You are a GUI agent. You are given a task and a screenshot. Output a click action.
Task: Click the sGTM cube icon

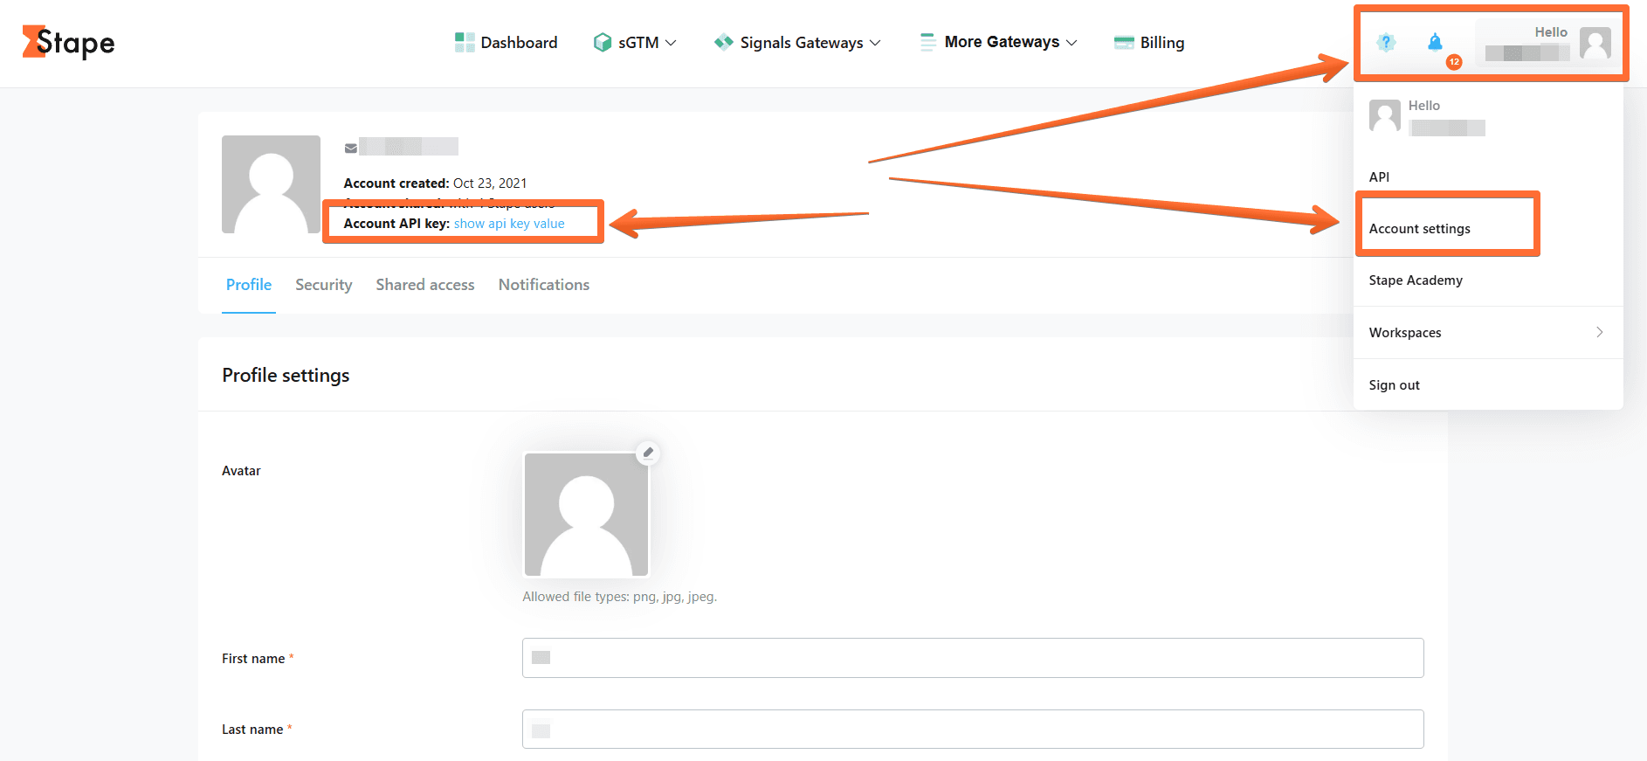coord(603,42)
